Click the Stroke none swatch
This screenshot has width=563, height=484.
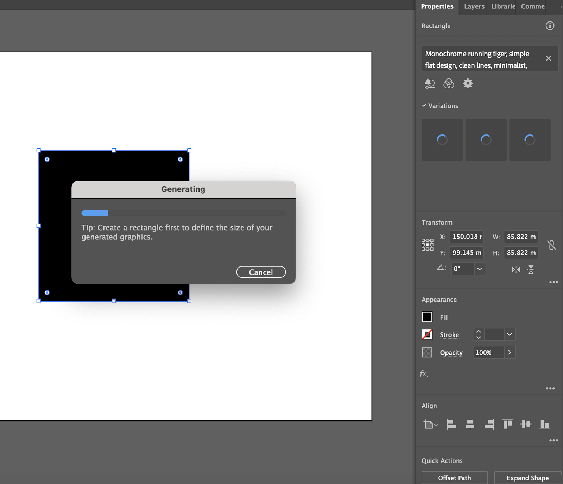pyautogui.click(x=427, y=334)
